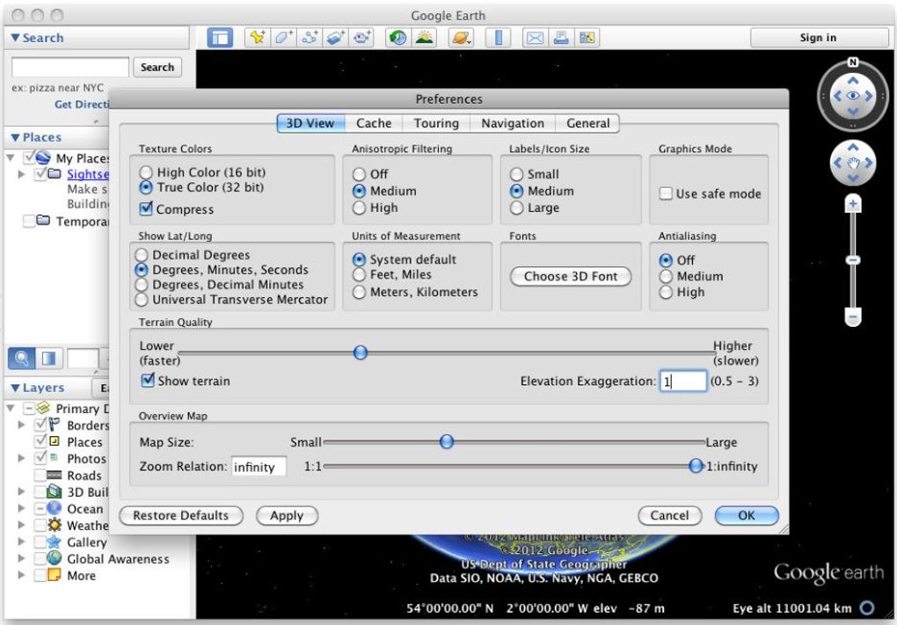This screenshot has width=897, height=625.
Task: Click Restore Defaults button
Action: coord(181,515)
